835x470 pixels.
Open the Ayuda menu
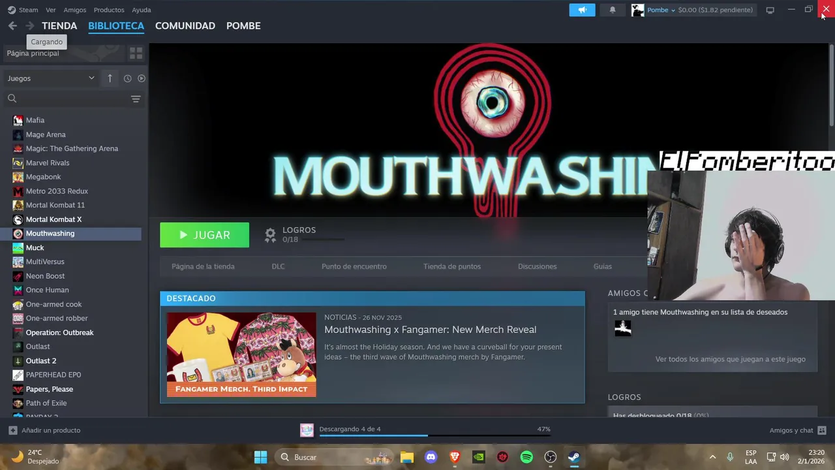coord(142,10)
